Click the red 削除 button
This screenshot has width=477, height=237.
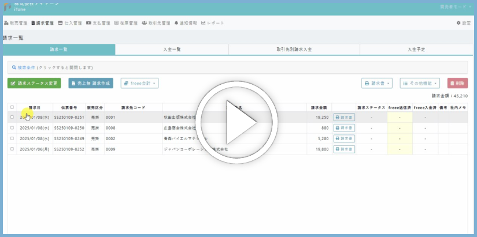457,83
